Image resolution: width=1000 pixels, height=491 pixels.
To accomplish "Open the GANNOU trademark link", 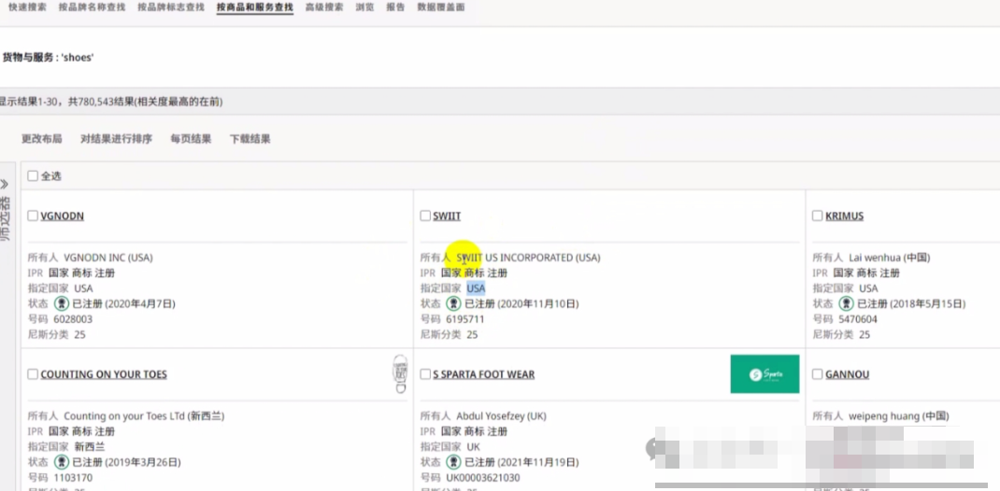I will pos(847,374).
